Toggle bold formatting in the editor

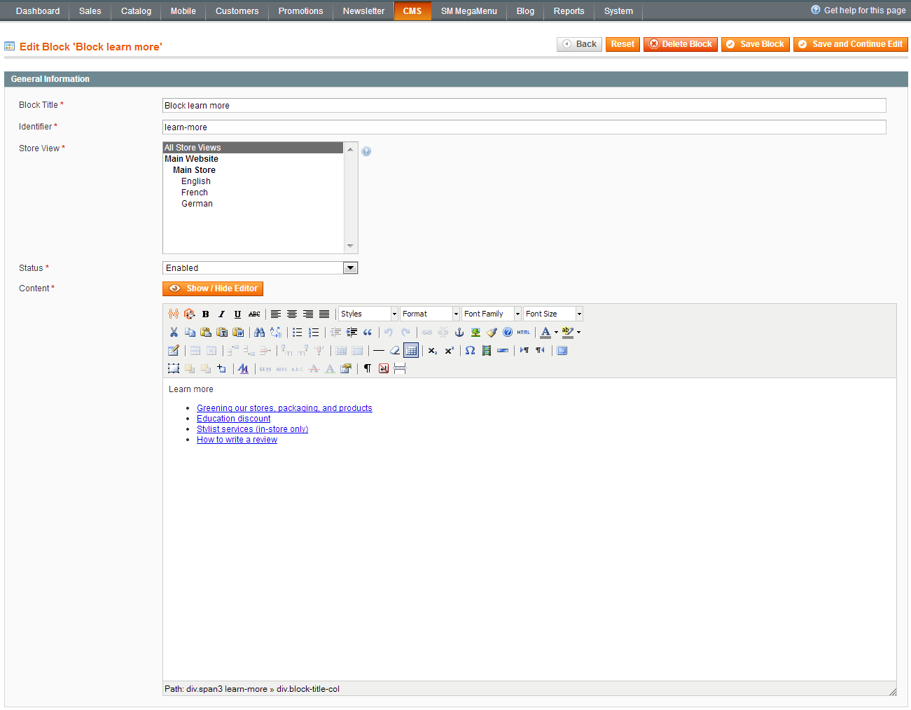click(206, 314)
